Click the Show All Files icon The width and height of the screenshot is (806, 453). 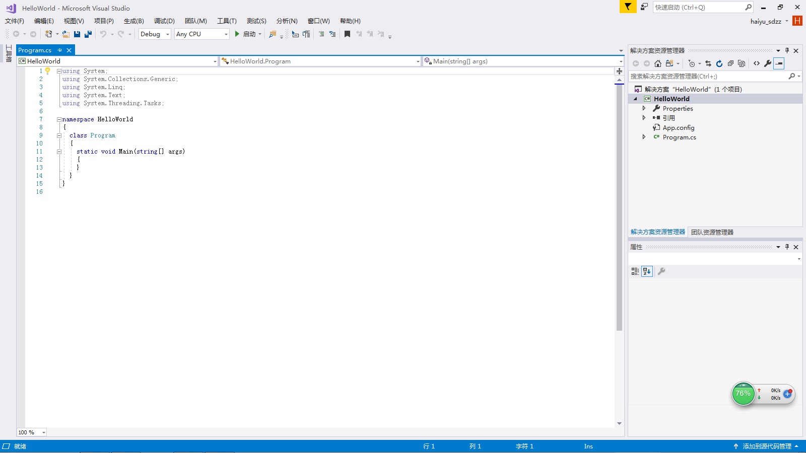coord(742,63)
